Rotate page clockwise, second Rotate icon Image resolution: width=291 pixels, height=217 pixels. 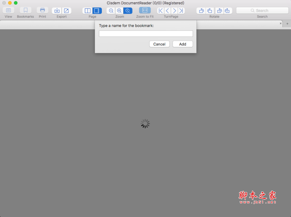coord(210,11)
